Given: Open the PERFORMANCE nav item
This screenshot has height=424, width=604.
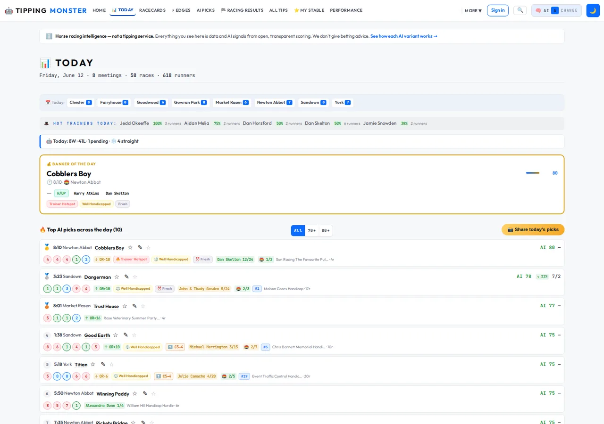Looking at the screenshot, I should coord(346,10).
